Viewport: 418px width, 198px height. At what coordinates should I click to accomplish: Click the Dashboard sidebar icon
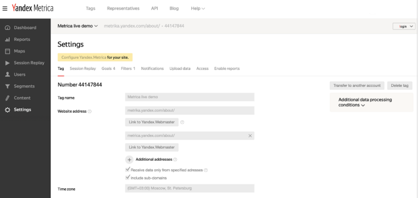point(7,28)
